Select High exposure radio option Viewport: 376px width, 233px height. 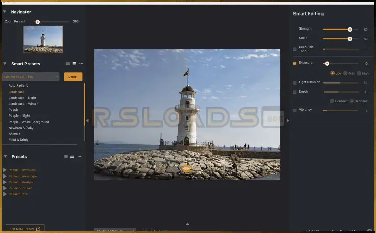[x=359, y=74]
